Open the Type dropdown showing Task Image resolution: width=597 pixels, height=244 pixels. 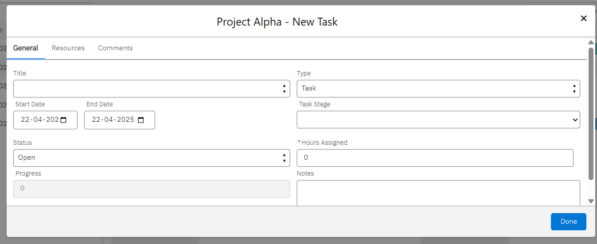[438, 89]
